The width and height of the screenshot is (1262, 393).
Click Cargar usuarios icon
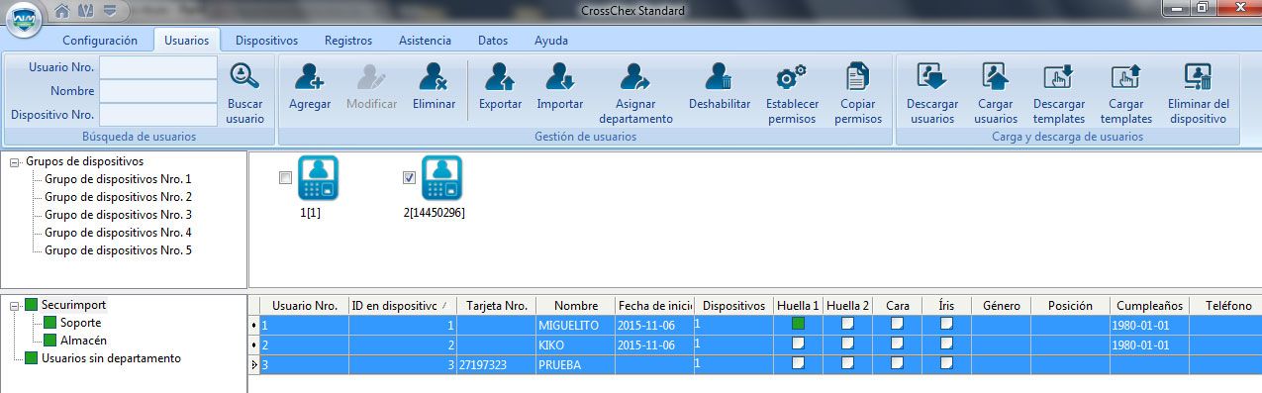point(995,77)
